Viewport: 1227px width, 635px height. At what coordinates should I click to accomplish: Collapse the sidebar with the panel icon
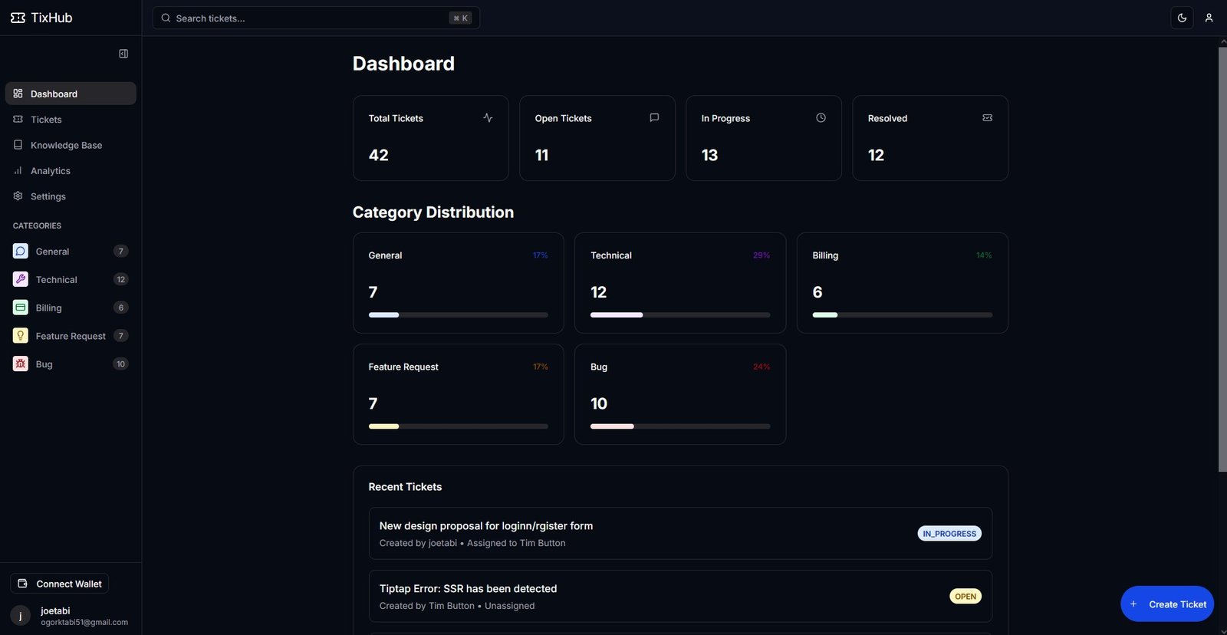coord(123,54)
